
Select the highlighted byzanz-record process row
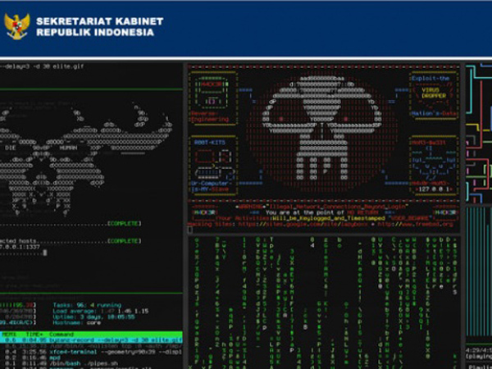(x=91, y=340)
